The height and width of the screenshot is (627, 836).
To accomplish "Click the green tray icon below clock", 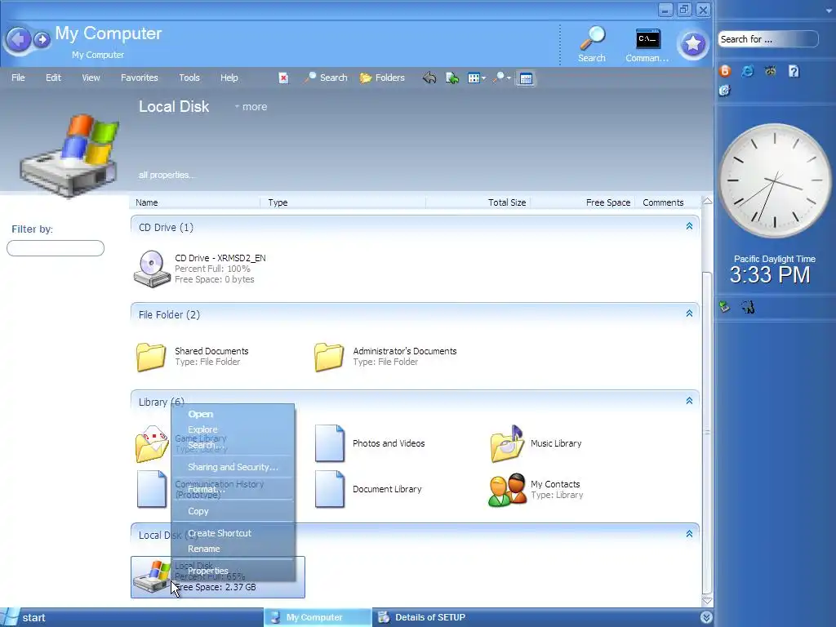I will click(725, 307).
